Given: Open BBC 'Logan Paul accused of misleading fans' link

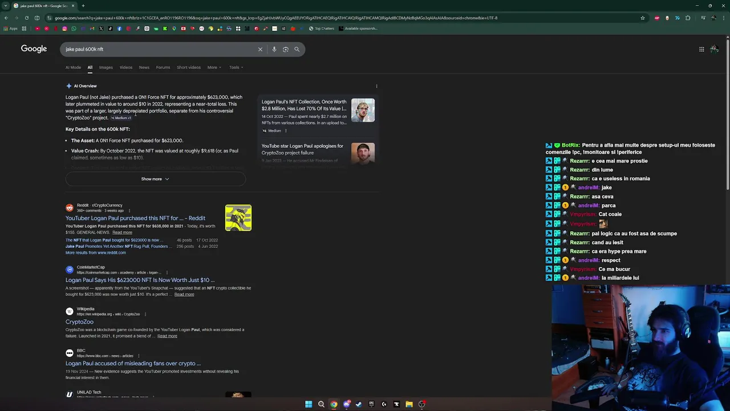Looking at the screenshot, I should (x=133, y=364).
